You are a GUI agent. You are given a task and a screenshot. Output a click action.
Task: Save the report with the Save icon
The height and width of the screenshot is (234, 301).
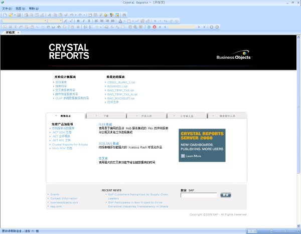tap(19, 15)
